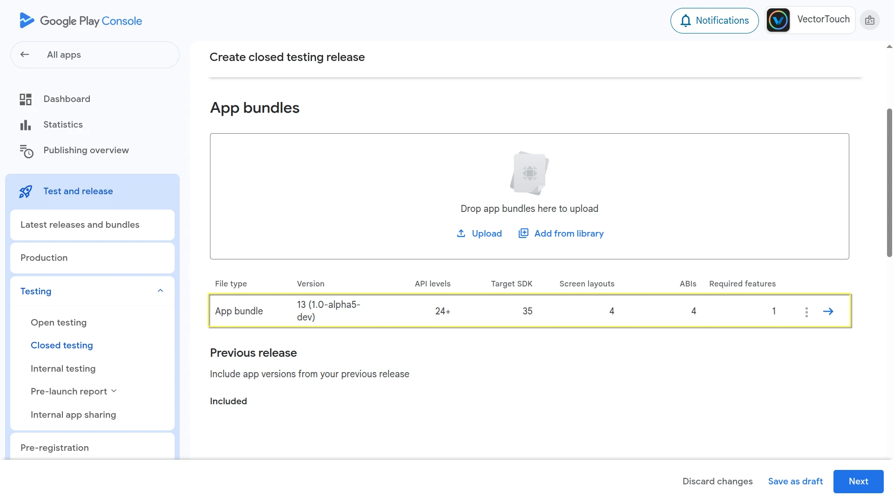Viewport: 894px width, 503px height.
Task: Open Latest releases and bundles
Action: (x=80, y=225)
